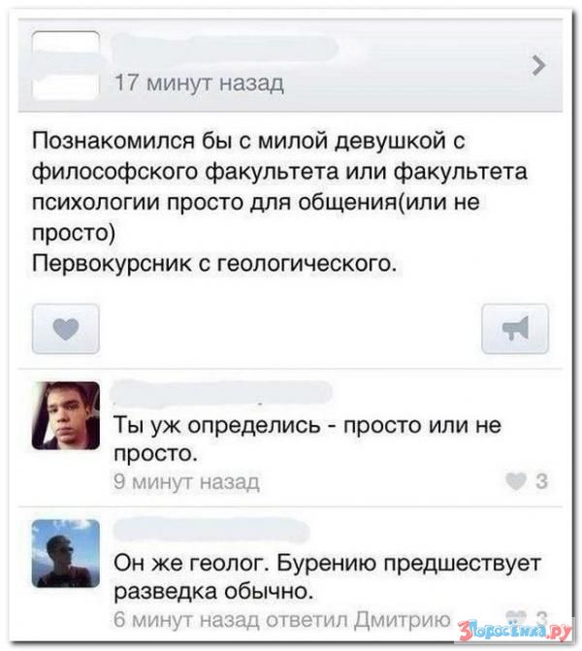Select the "9 минут назад" comment timestamp
This screenshot has width=582, height=651.
point(186,482)
